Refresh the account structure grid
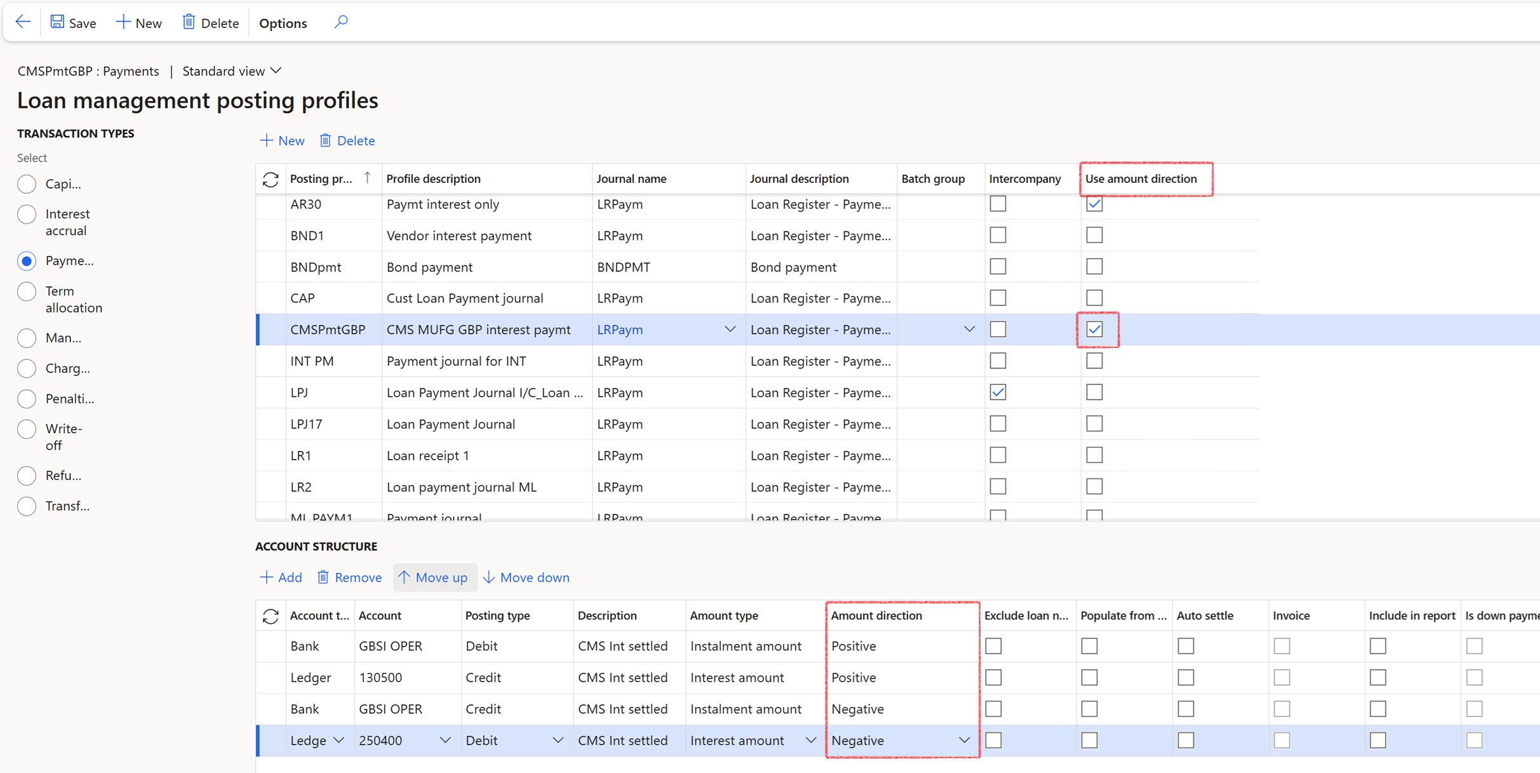Image resolution: width=1540 pixels, height=773 pixels. tap(271, 616)
